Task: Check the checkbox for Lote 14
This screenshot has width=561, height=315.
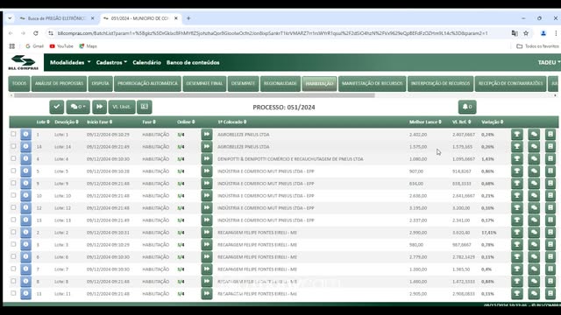Action: pyautogui.click(x=13, y=146)
